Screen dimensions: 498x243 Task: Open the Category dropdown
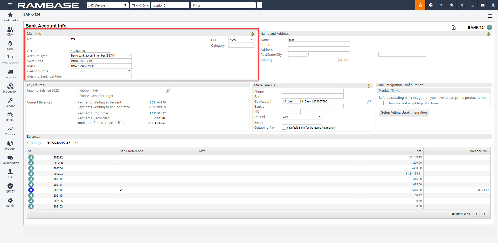241,45
